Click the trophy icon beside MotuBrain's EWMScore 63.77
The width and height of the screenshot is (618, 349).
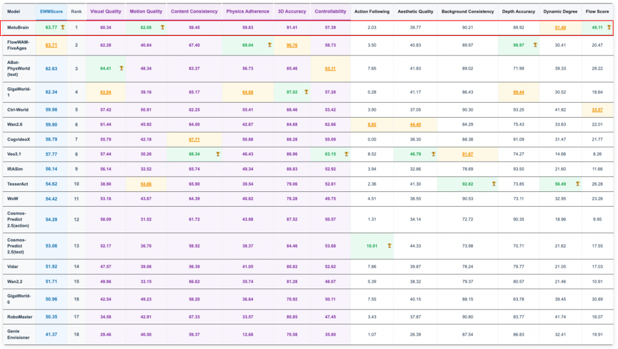pos(63,27)
